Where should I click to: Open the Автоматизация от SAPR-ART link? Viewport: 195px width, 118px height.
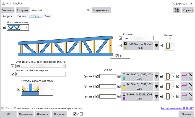177,108
